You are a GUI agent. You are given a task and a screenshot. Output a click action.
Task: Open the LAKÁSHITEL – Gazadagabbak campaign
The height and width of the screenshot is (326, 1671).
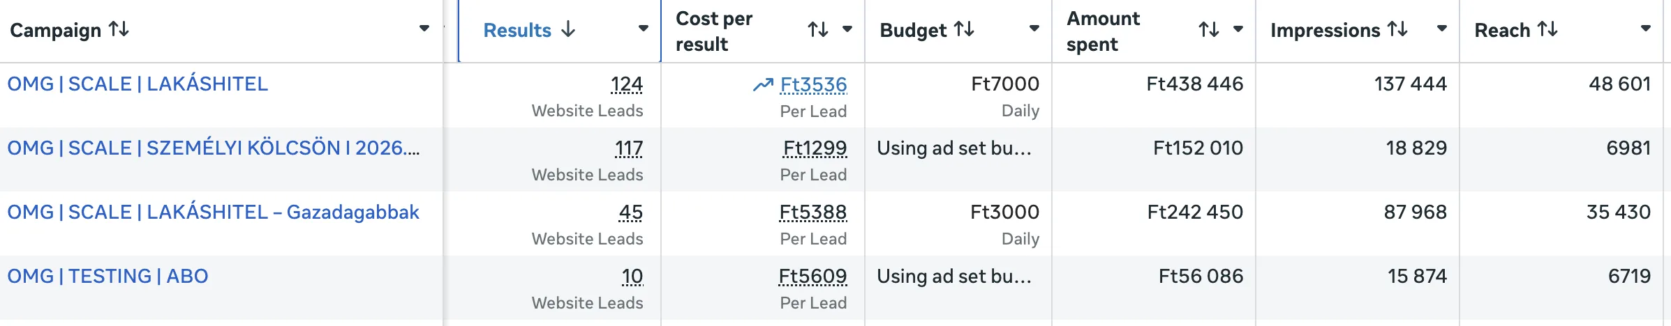tap(213, 212)
